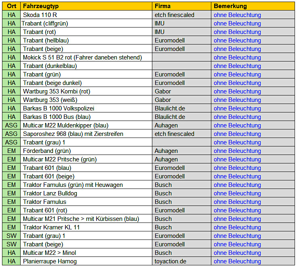Click 'EM' in the Förderband row
This screenshot has width=297, height=267.
tap(11, 151)
